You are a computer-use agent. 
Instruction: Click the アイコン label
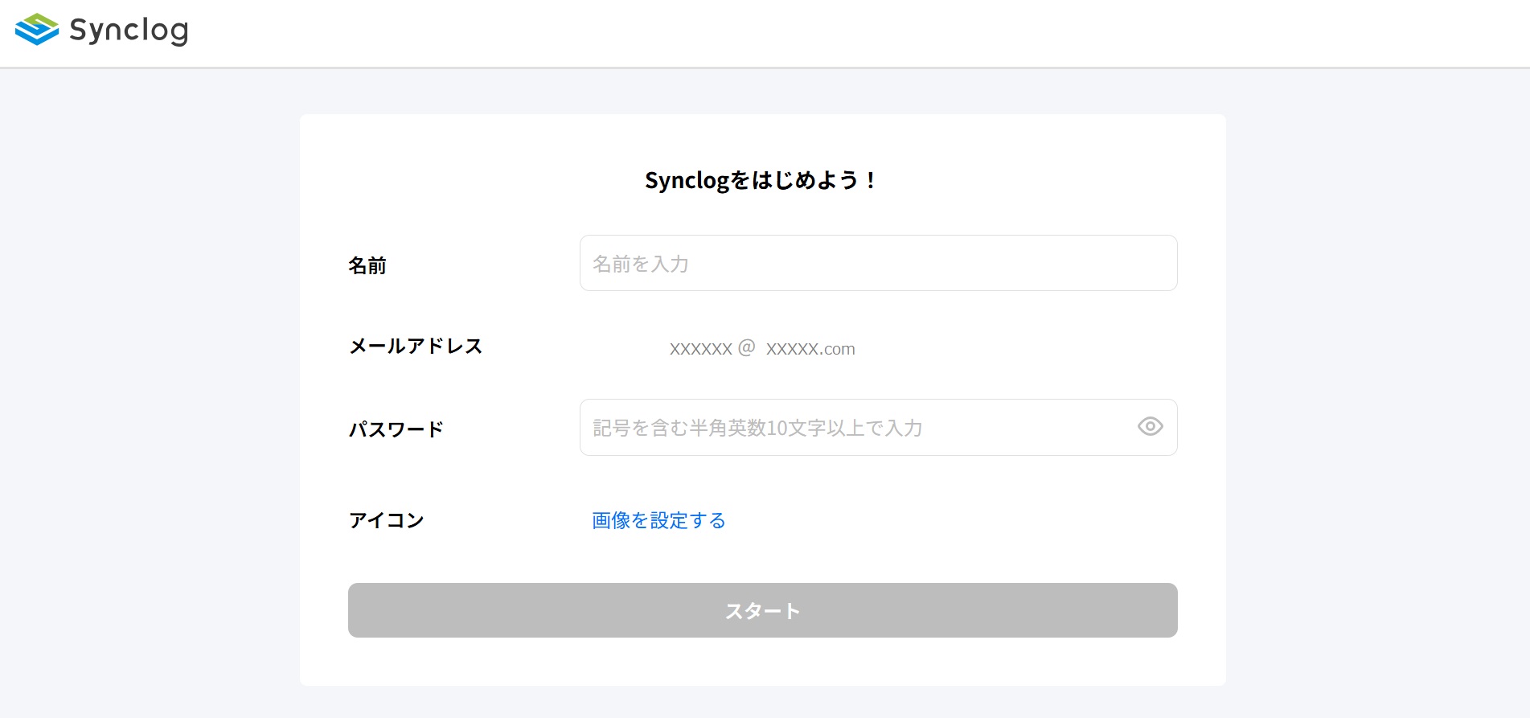[387, 520]
